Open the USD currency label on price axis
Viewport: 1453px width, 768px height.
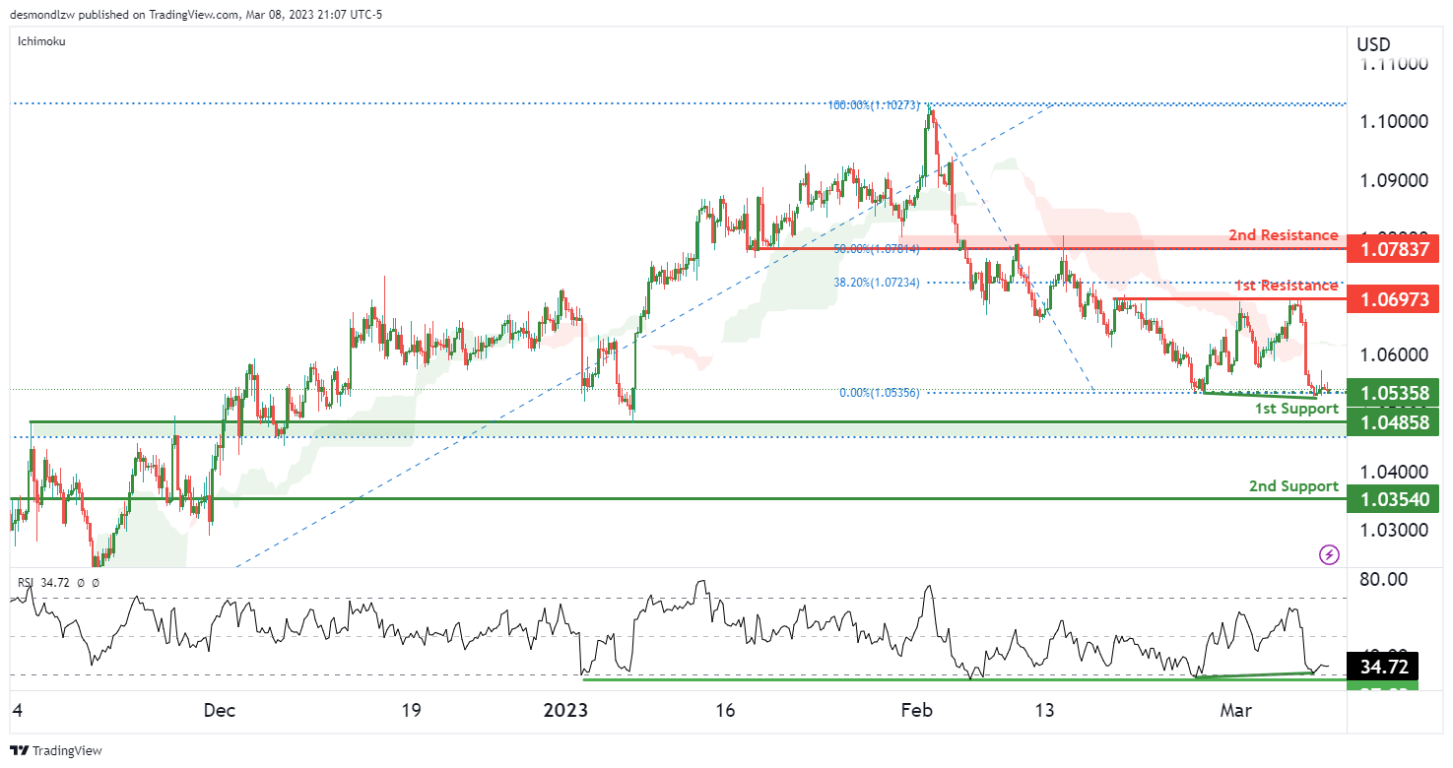pyautogui.click(x=1373, y=44)
